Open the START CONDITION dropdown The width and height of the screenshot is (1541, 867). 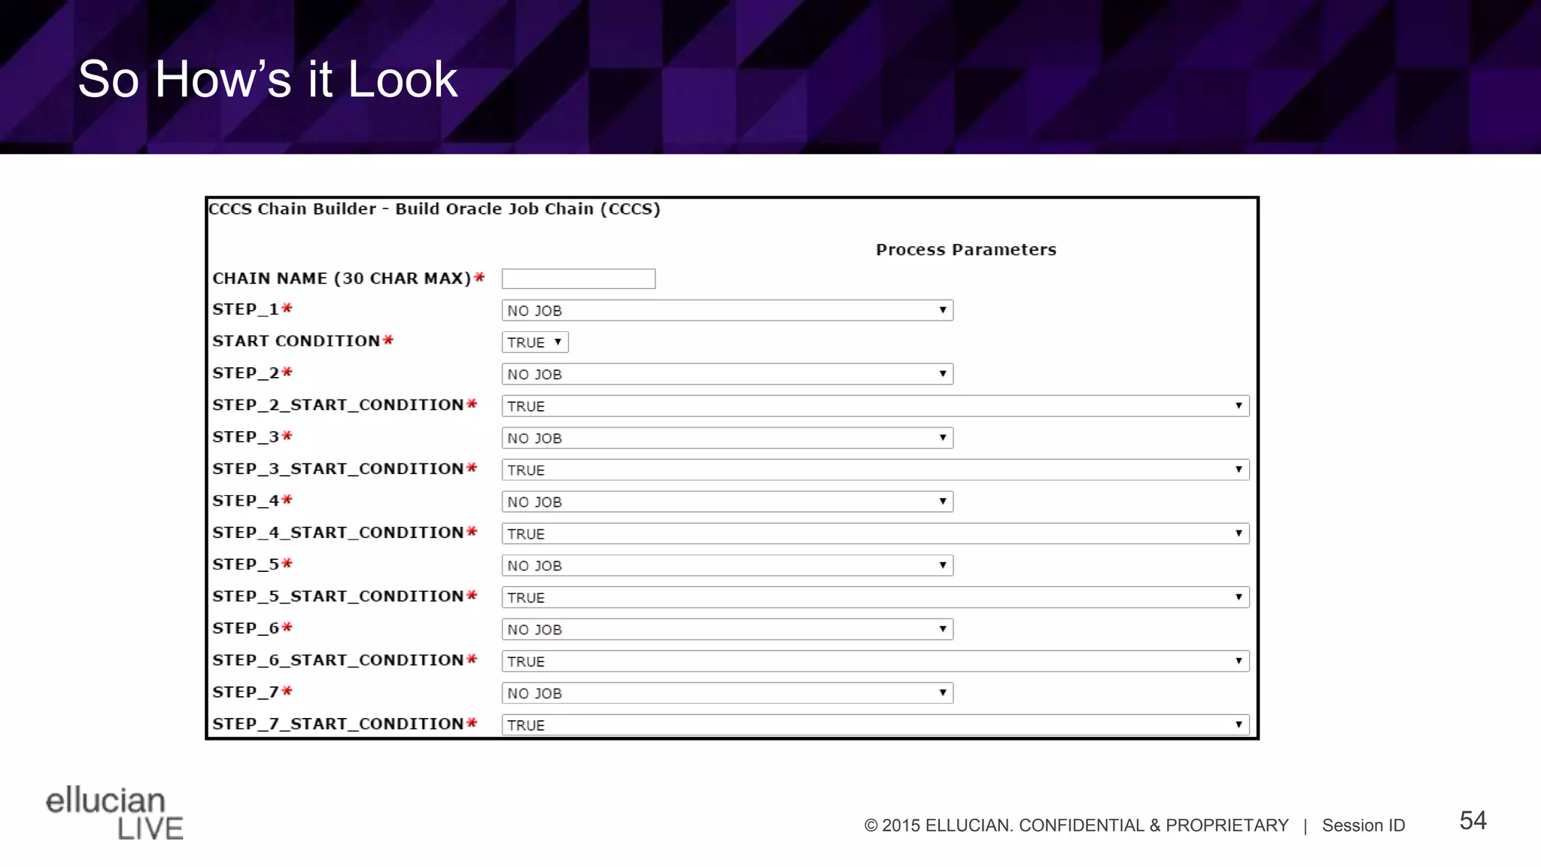tap(535, 342)
